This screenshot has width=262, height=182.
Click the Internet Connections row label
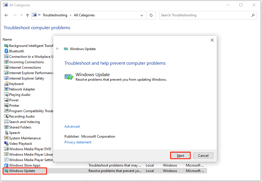[25, 68]
